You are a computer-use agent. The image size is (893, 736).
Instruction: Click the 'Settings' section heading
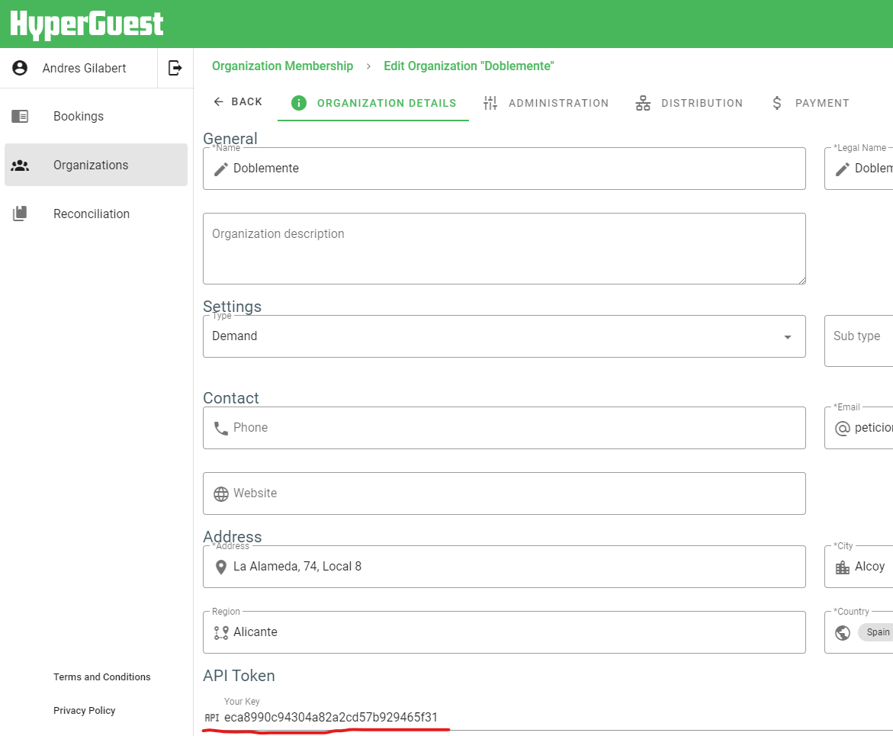pos(233,307)
